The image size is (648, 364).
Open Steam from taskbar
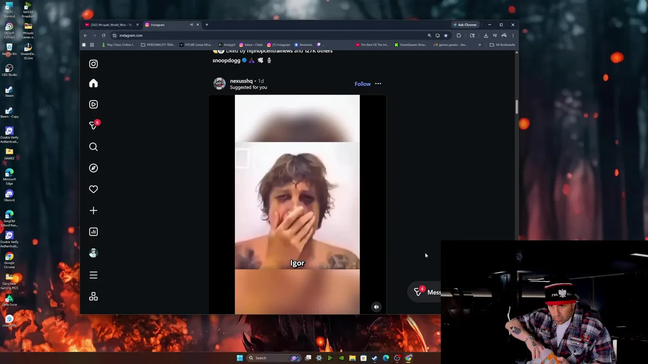pos(375,358)
